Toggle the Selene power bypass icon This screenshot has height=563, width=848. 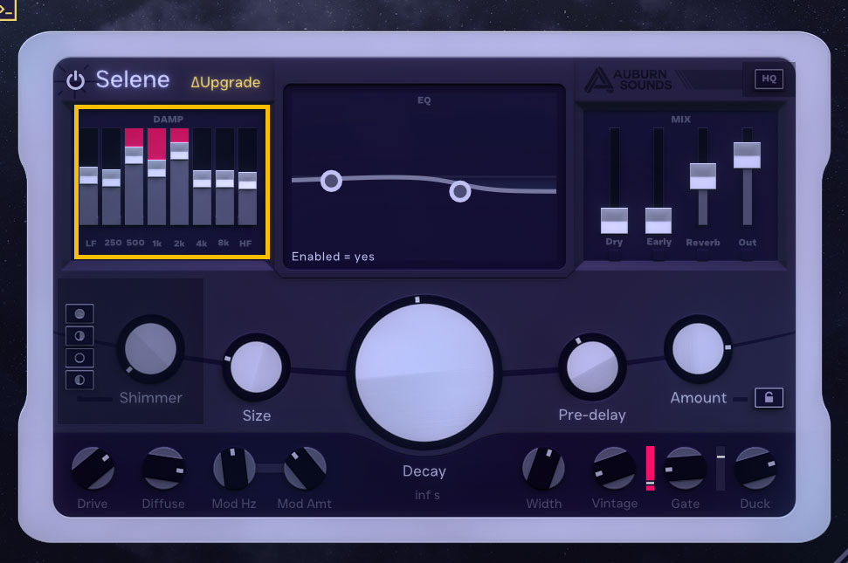pyautogui.click(x=76, y=80)
